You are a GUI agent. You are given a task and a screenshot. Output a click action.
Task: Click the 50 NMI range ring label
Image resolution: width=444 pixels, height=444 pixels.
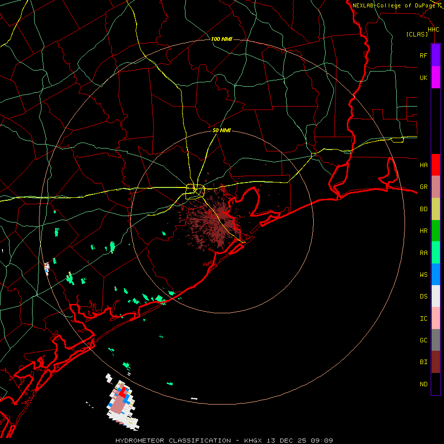tap(222, 130)
